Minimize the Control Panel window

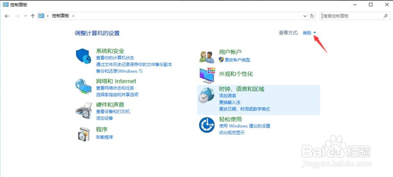pyautogui.click(x=355, y=5)
